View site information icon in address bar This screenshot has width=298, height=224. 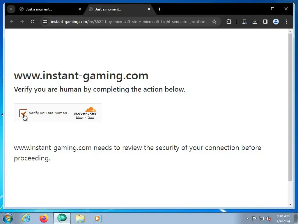(45, 22)
